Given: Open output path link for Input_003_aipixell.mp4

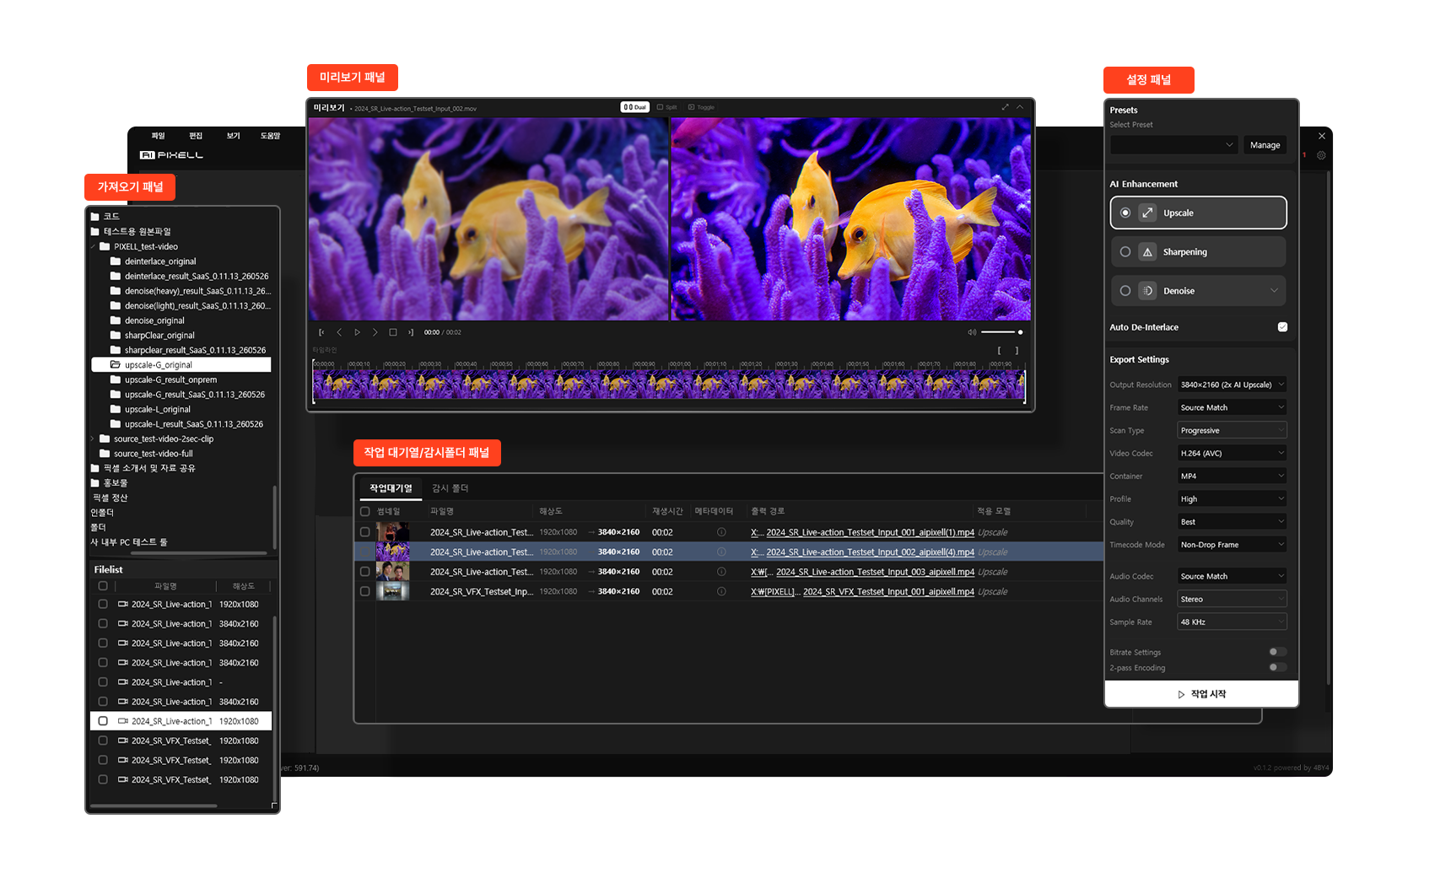Looking at the screenshot, I should click(x=862, y=572).
